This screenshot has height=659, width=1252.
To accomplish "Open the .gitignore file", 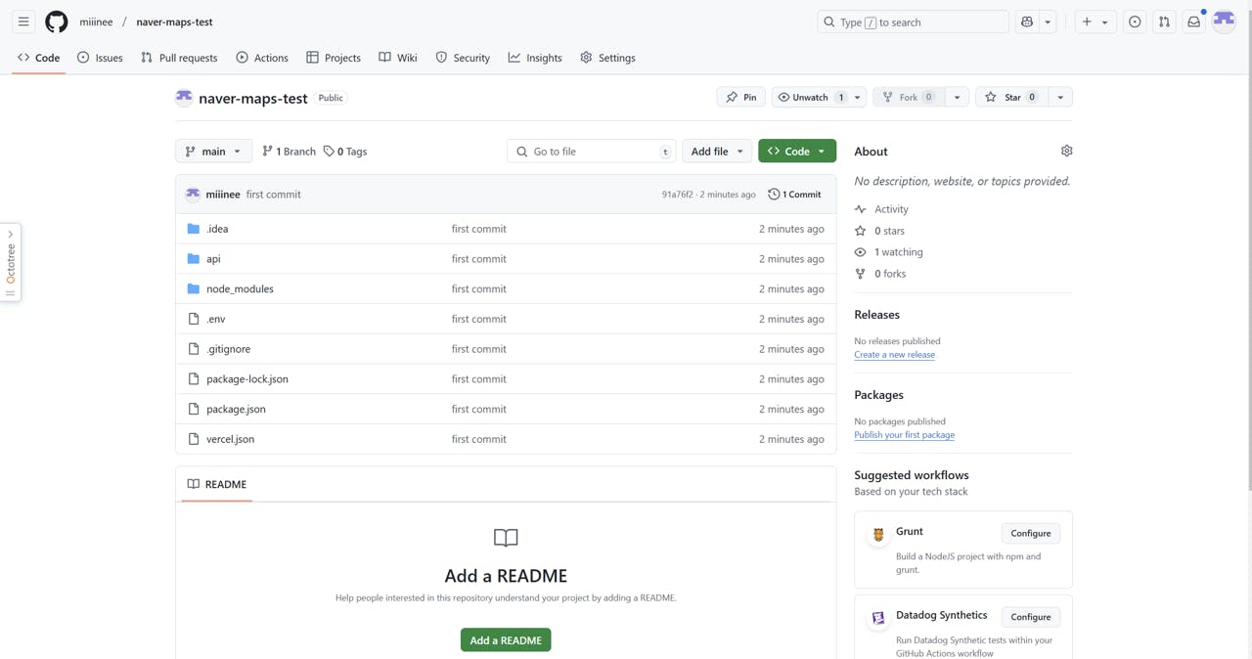I will pyautogui.click(x=228, y=349).
